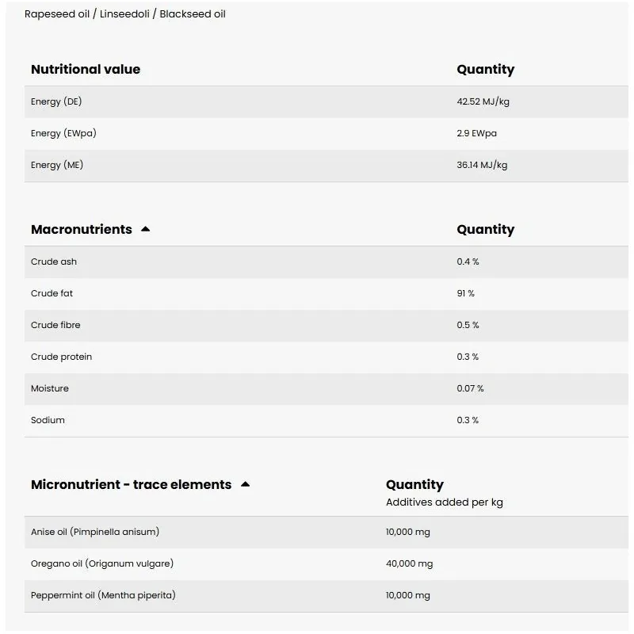This screenshot has height=634, width=634.
Task: Click the Crude fibre row label
Action: pyautogui.click(x=55, y=325)
